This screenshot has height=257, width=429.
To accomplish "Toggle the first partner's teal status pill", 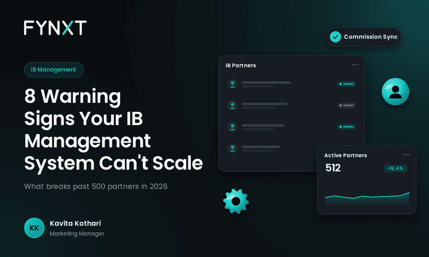I will tap(346, 84).
